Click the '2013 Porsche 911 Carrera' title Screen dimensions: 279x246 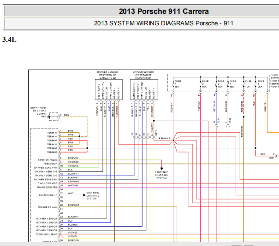(x=164, y=12)
